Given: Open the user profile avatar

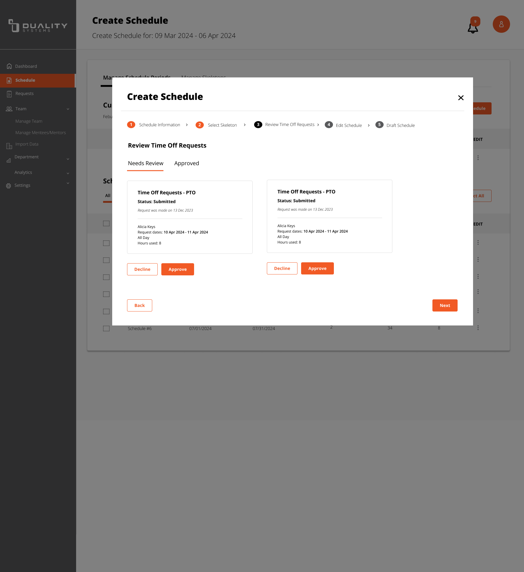Looking at the screenshot, I should (x=501, y=24).
